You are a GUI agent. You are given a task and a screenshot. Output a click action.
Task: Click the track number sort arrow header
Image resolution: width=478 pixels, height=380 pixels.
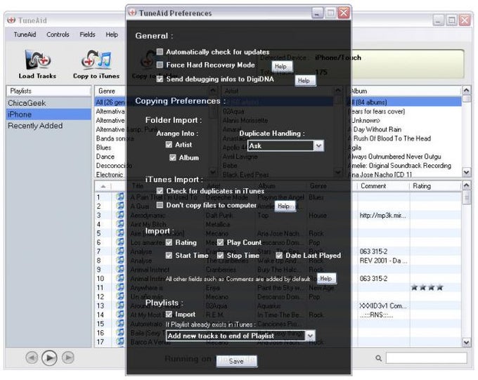click(x=103, y=186)
